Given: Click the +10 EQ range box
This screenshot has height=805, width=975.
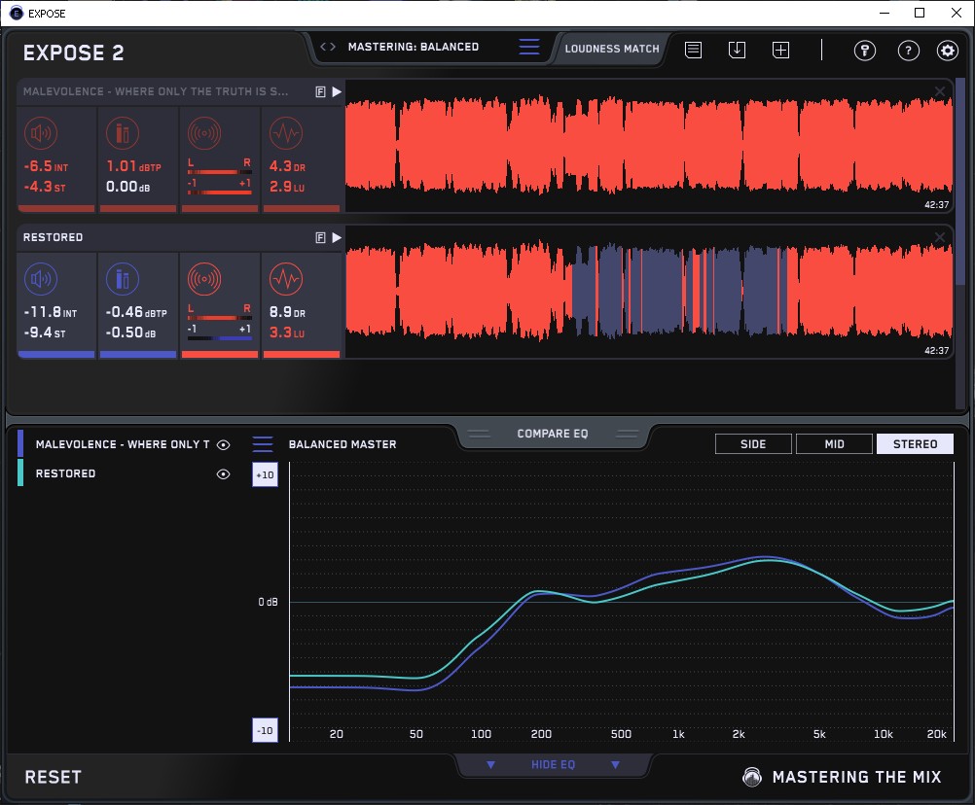Looking at the screenshot, I should click(x=265, y=475).
